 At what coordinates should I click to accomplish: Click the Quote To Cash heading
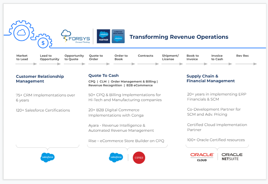(x=103, y=76)
